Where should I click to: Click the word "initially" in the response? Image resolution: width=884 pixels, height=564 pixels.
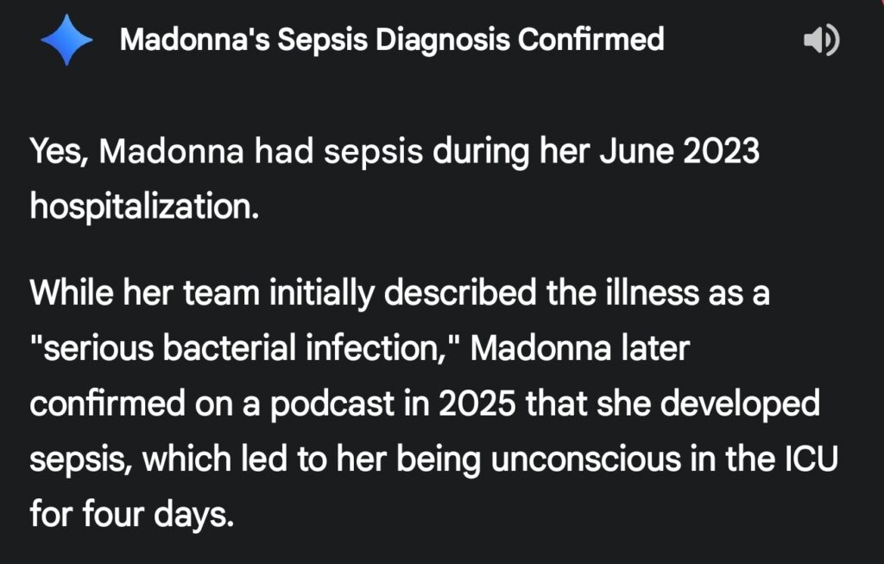(323, 294)
